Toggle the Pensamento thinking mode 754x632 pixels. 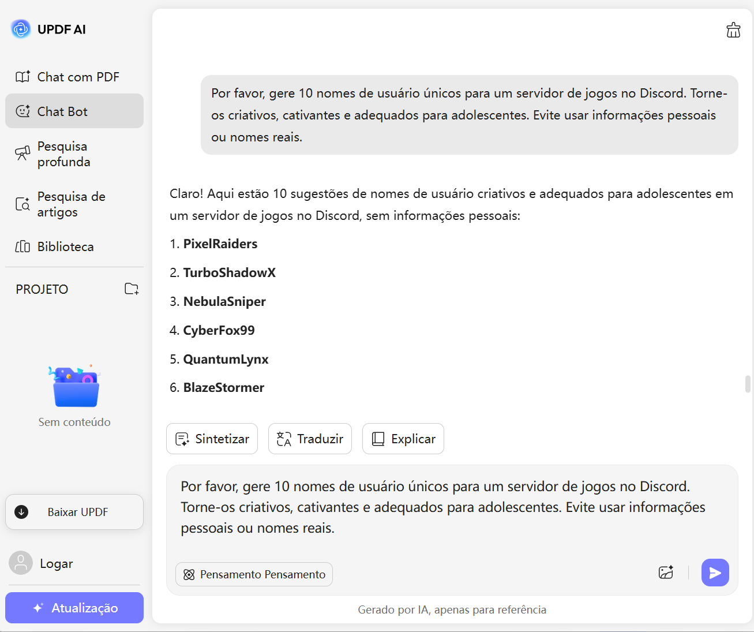tap(254, 574)
